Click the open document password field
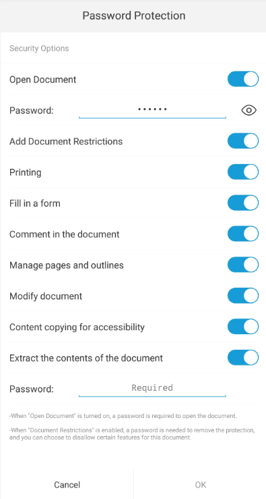Screen dimensions: 266x499 pos(152,110)
